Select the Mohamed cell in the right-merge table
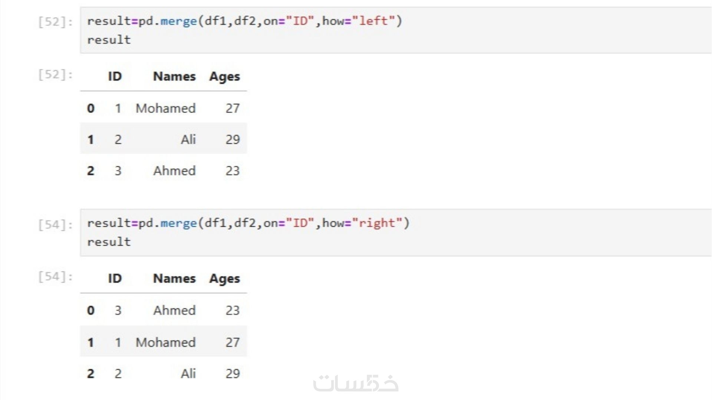 click(165, 342)
